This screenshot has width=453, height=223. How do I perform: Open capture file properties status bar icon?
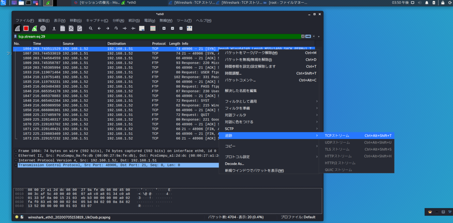point(23,217)
